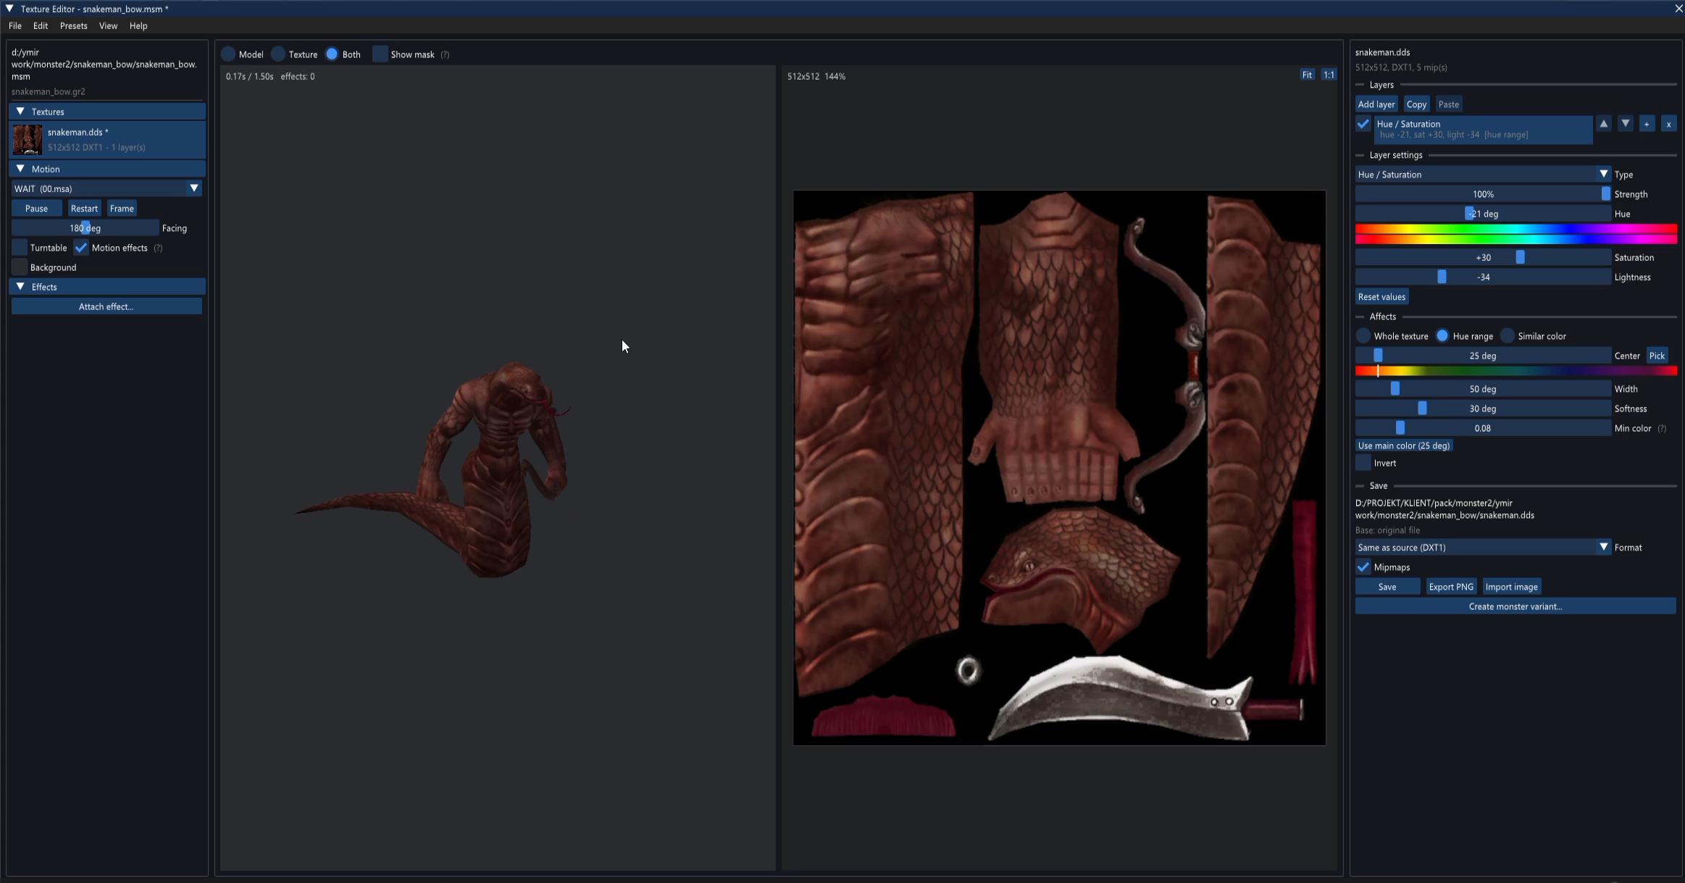Fit the texture view with the Fit button
This screenshot has height=883, width=1685.
click(x=1307, y=75)
